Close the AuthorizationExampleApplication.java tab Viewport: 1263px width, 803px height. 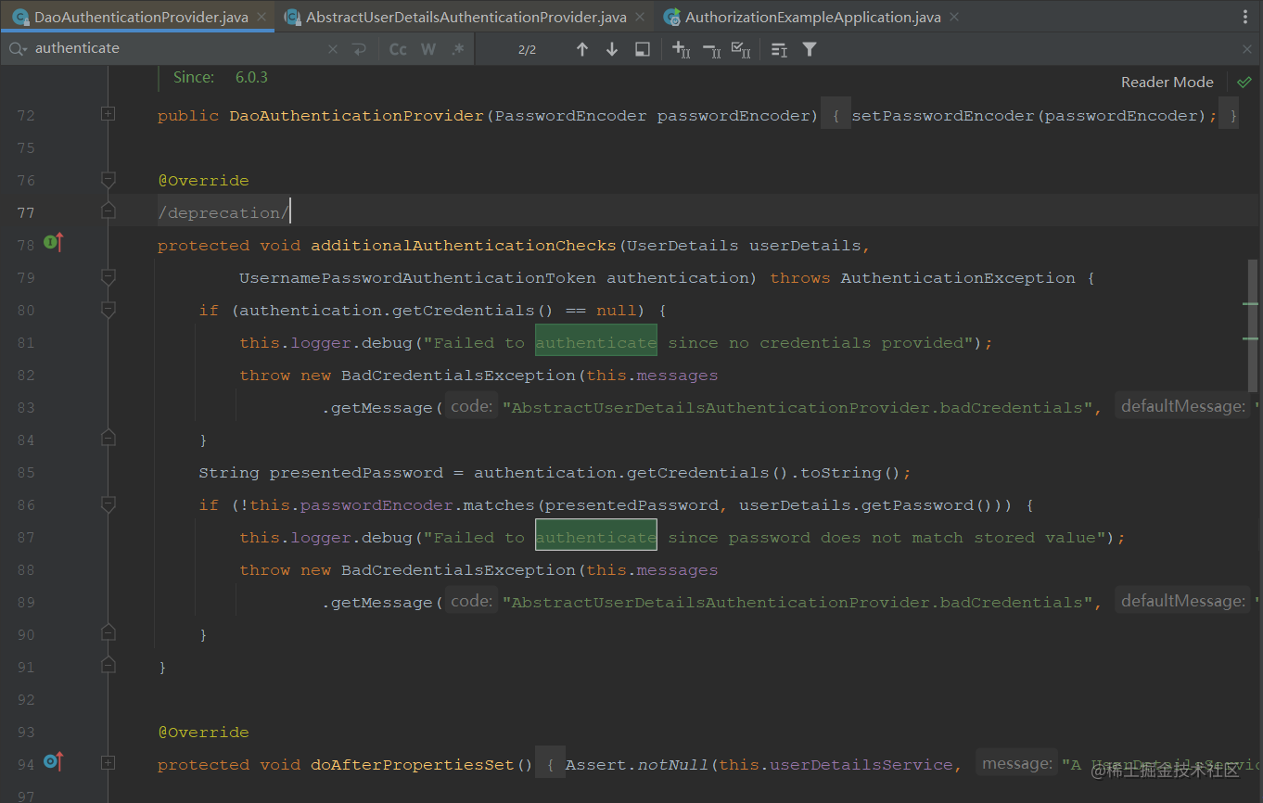click(954, 17)
